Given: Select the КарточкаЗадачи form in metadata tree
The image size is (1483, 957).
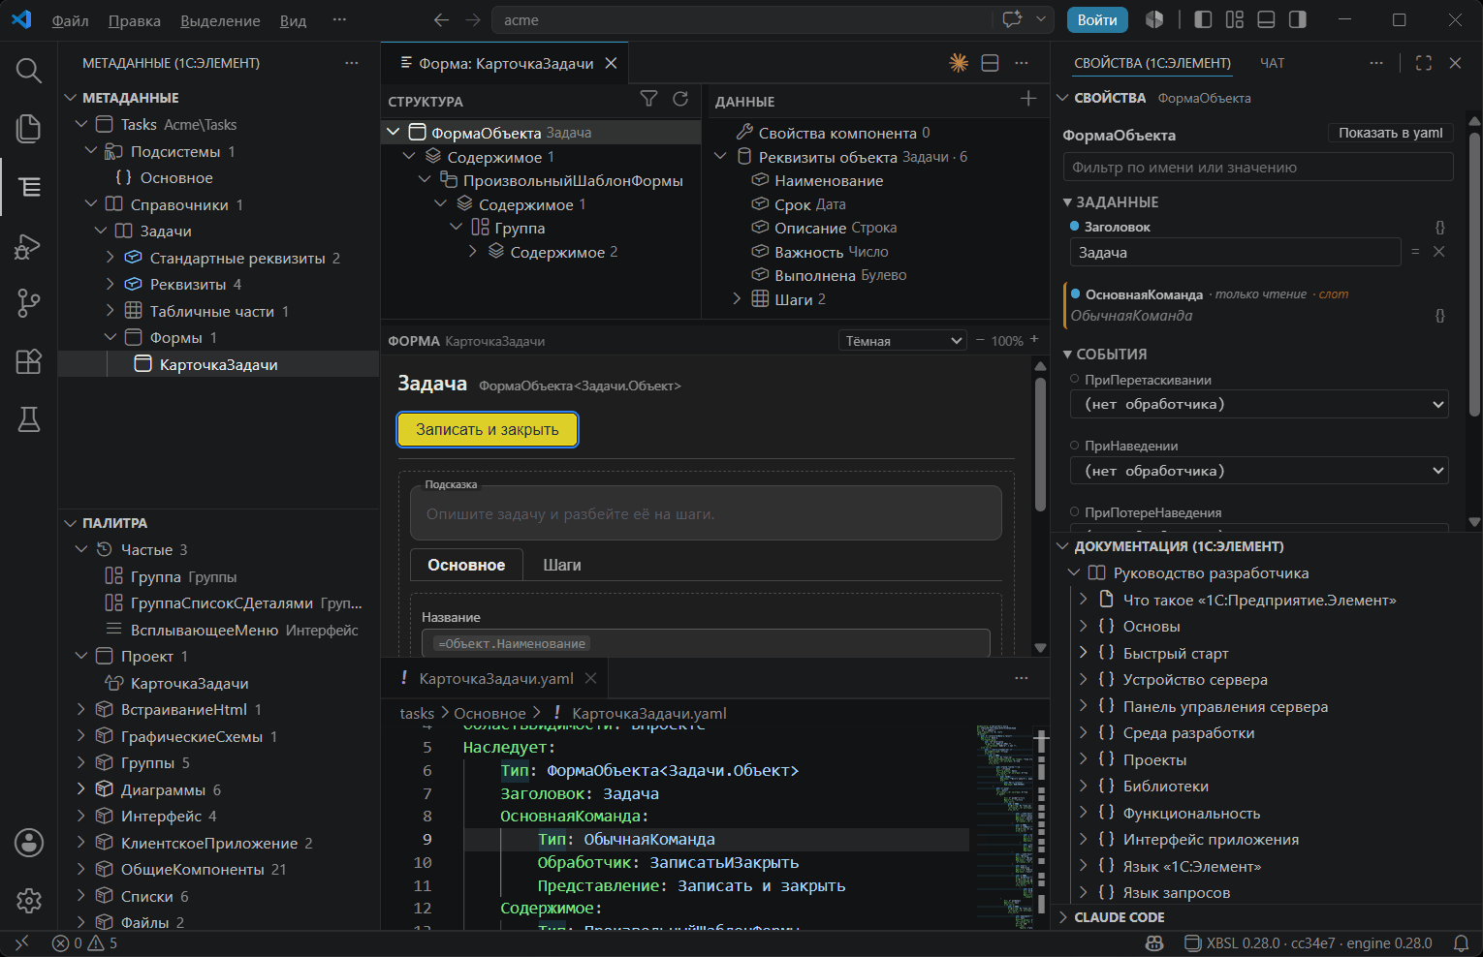Looking at the screenshot, I should click(x=218, y=364).
